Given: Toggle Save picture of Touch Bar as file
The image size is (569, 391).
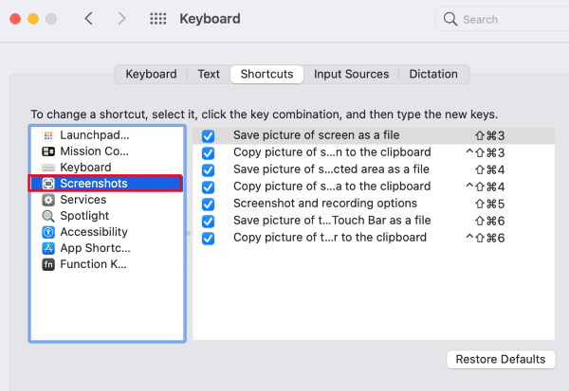Looking at the screenshot, I should tap(209, 221).
